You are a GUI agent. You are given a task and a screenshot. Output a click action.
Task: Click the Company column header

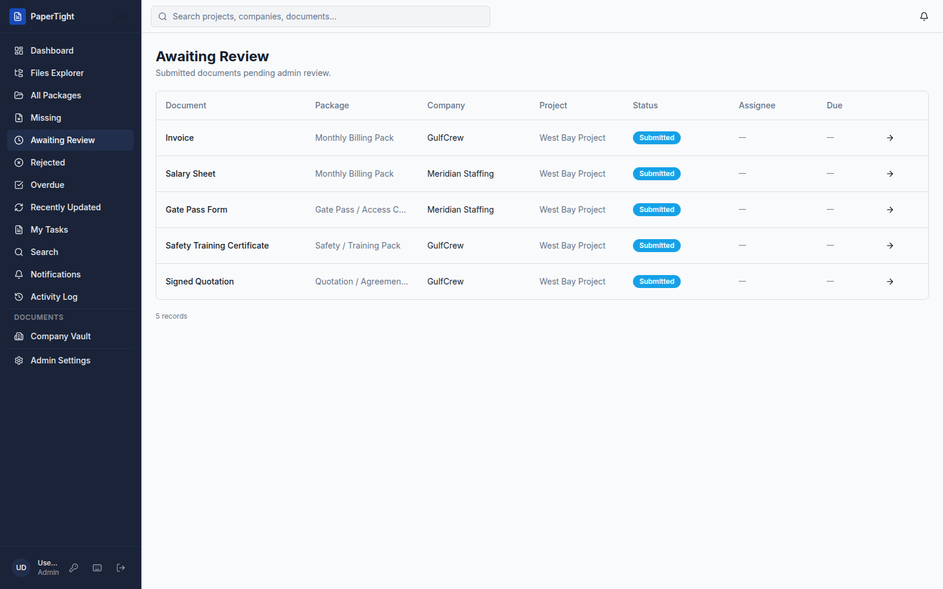pos(446,105)
